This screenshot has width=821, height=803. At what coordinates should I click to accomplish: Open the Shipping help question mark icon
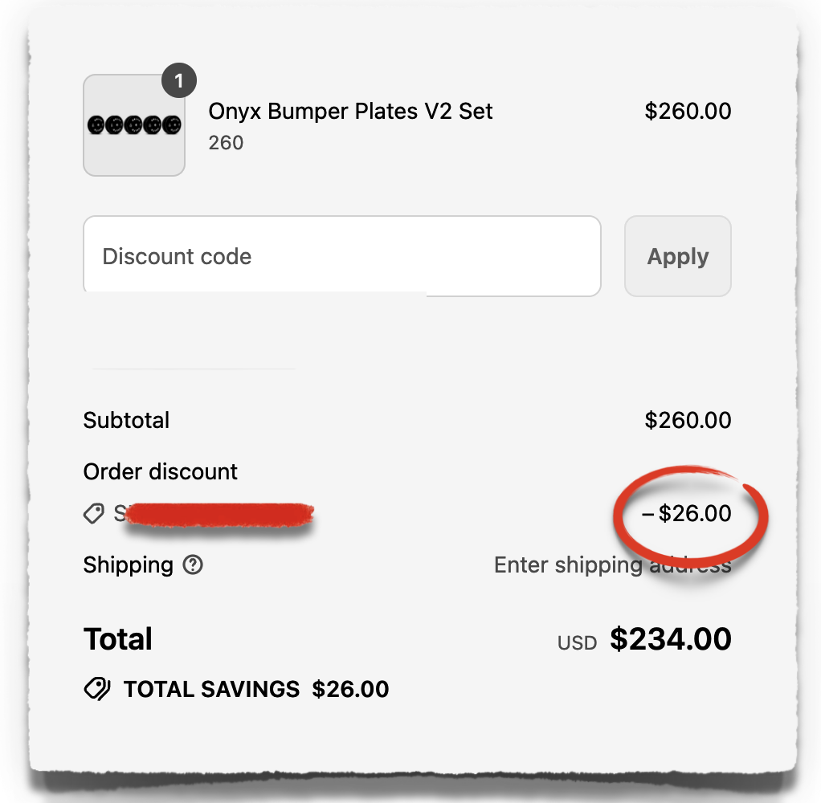point(192,566)
